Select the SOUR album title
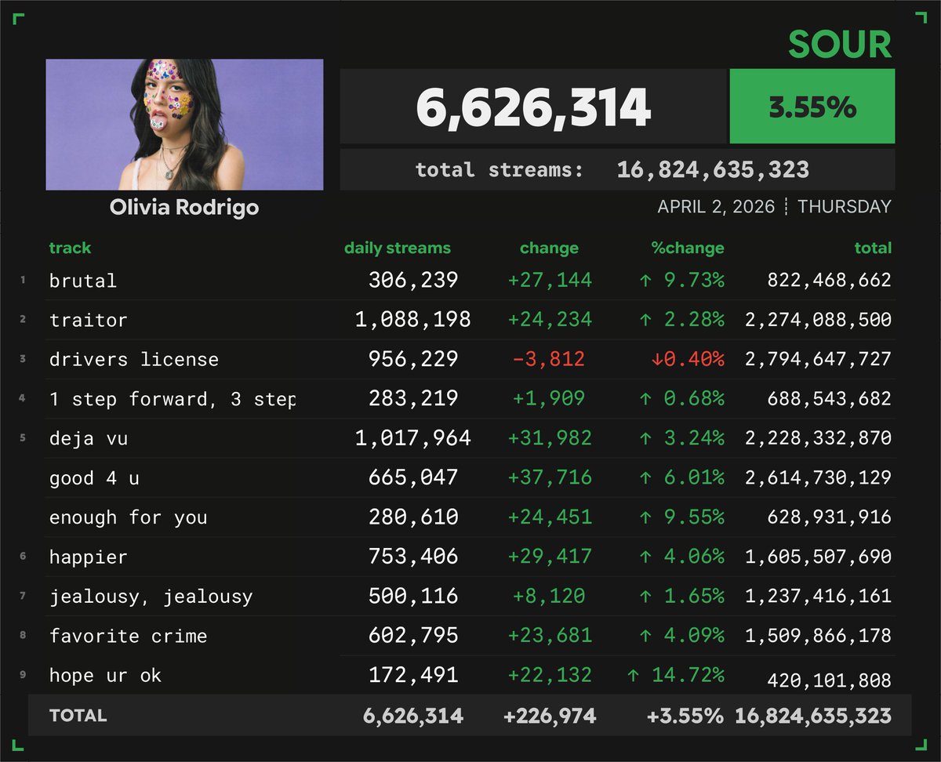This screenshot has height=762, width=941. coord(840,45)
